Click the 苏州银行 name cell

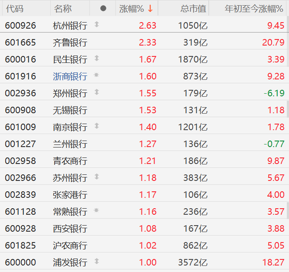(70, 178)
